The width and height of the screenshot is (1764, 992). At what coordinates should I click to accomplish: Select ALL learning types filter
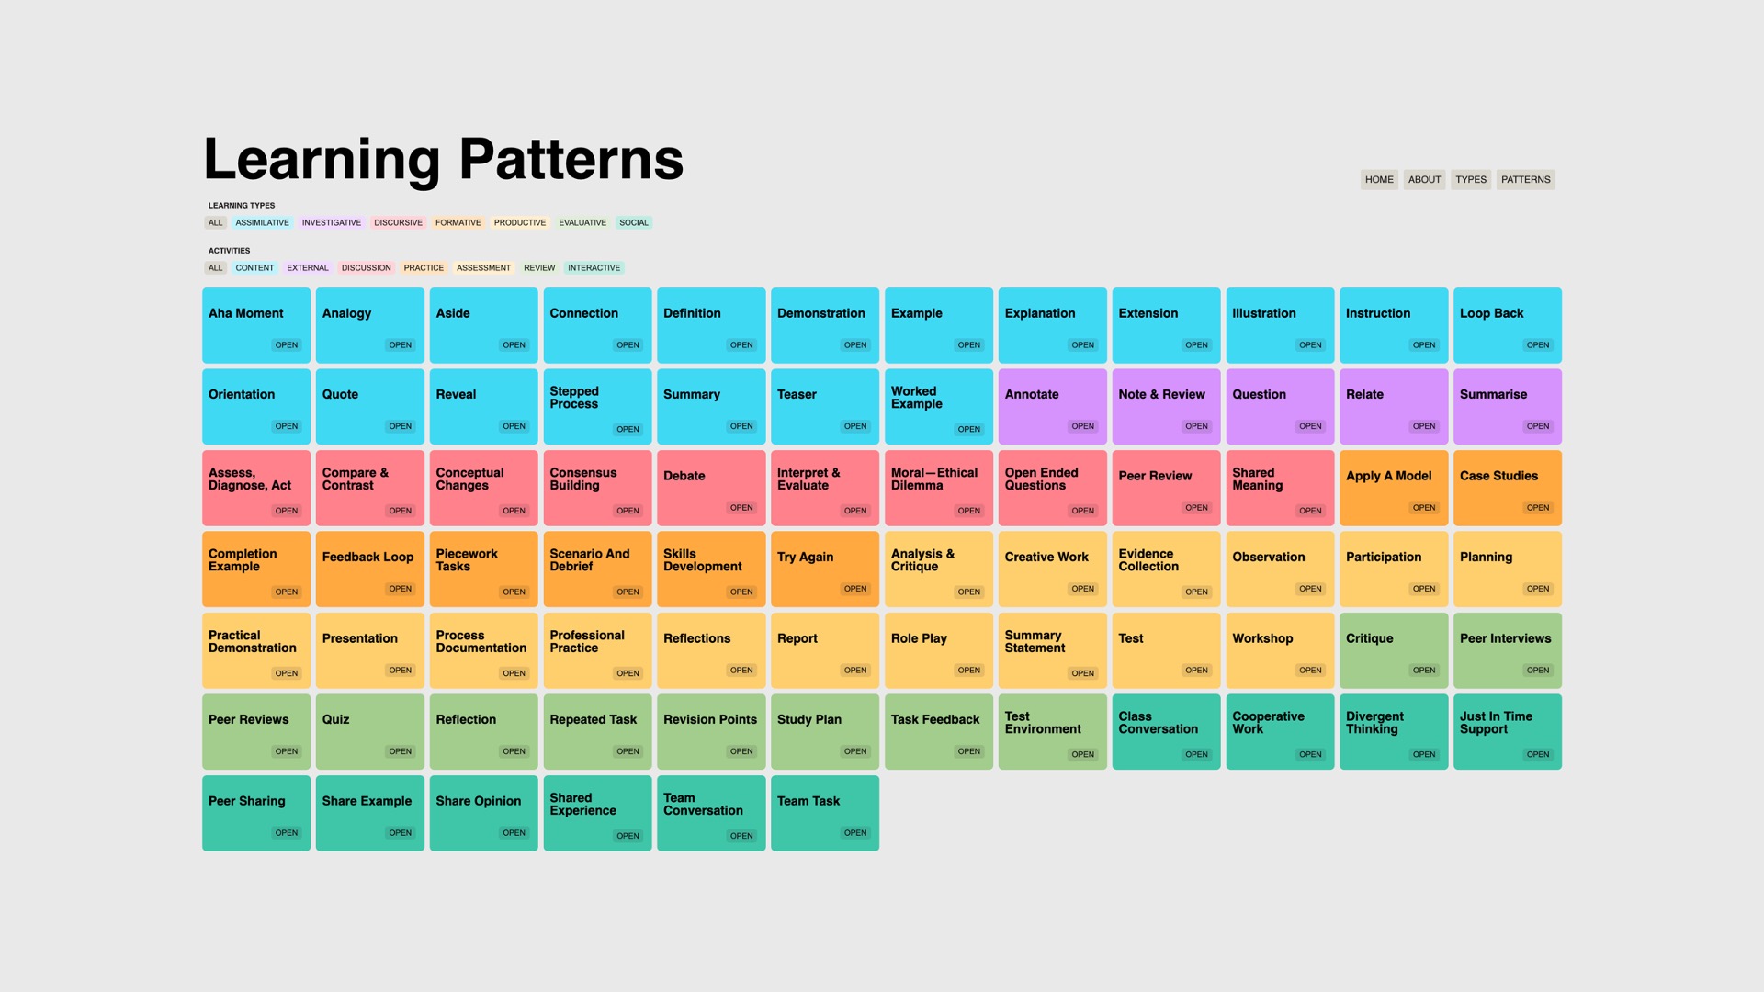coord(214,221)
